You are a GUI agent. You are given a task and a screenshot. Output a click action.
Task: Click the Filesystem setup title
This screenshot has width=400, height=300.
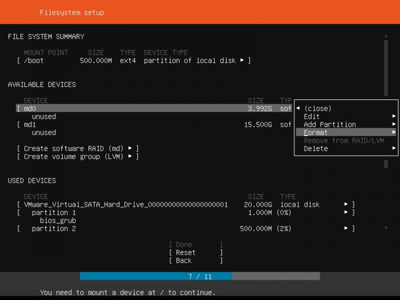point(72,12)
